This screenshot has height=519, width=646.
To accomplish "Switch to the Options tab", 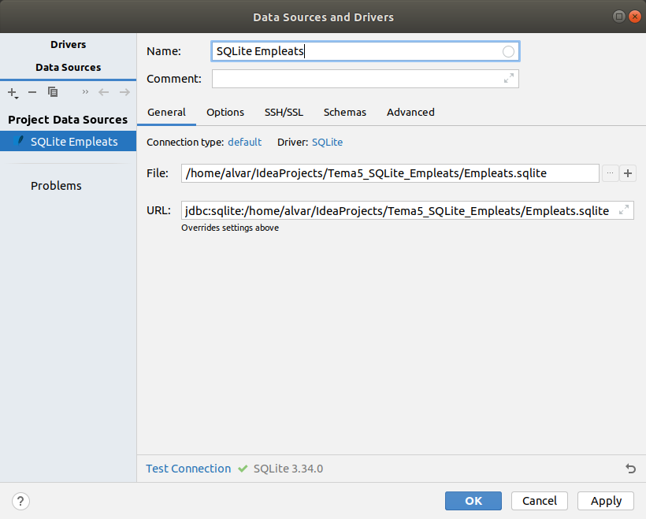I will click(225, 113).
